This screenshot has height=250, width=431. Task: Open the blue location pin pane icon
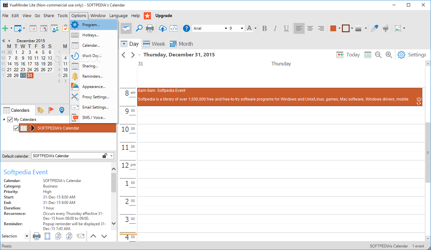coord(62,110)
